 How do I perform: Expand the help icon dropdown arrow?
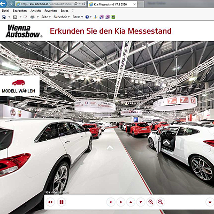tap(90, 17)
